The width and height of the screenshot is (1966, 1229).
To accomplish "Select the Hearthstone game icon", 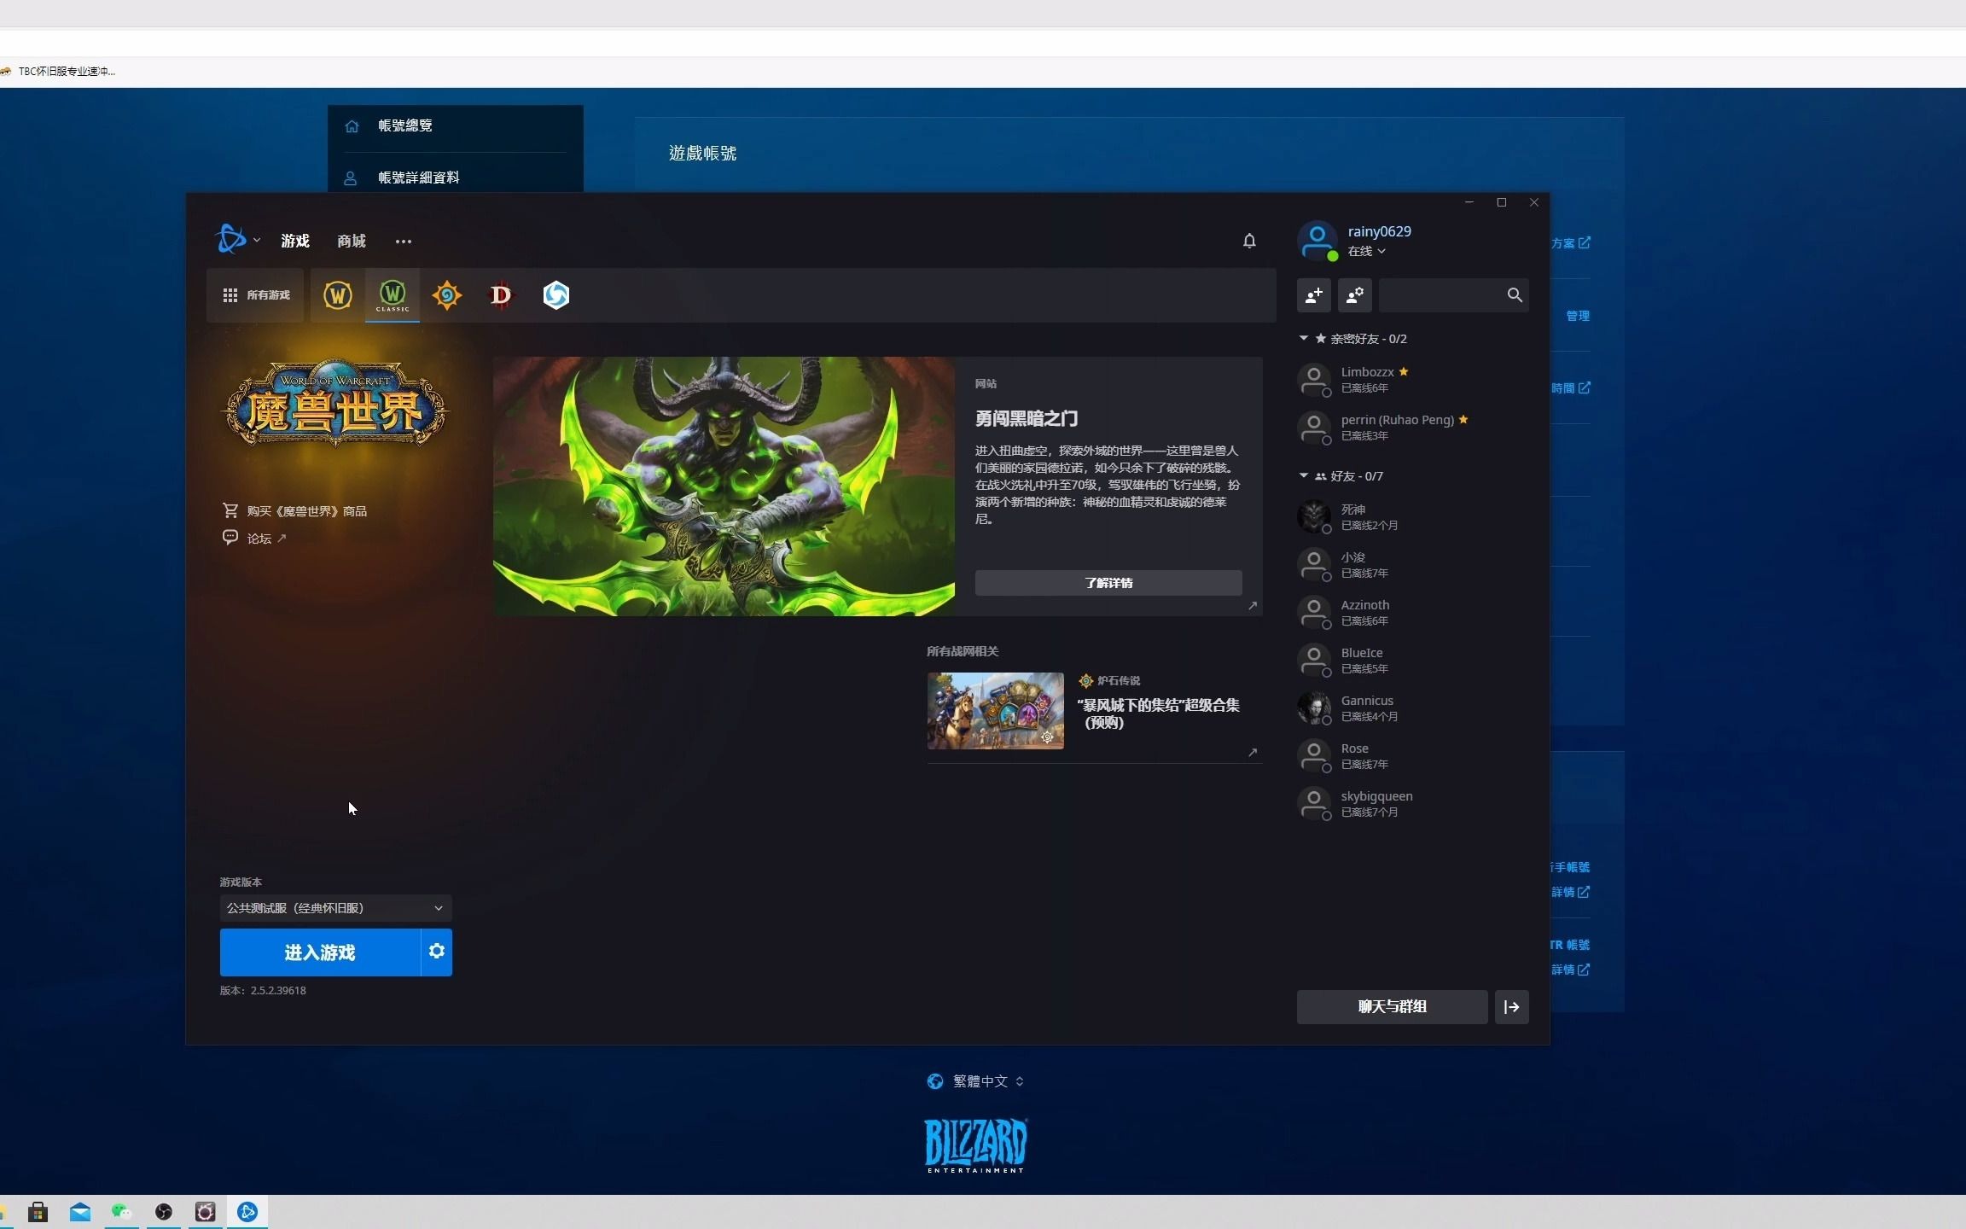I will 446,295.
